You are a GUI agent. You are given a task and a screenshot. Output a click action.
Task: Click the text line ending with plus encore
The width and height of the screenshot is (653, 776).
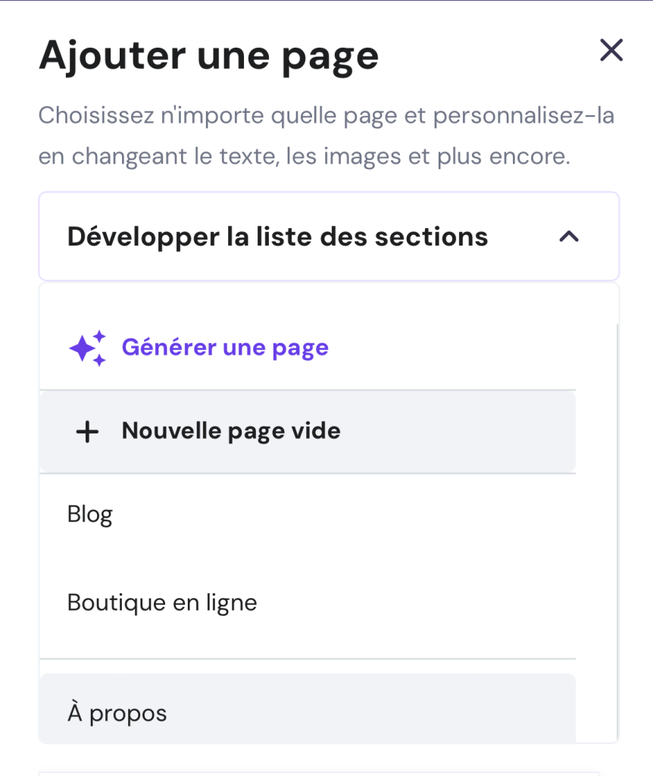303,158
